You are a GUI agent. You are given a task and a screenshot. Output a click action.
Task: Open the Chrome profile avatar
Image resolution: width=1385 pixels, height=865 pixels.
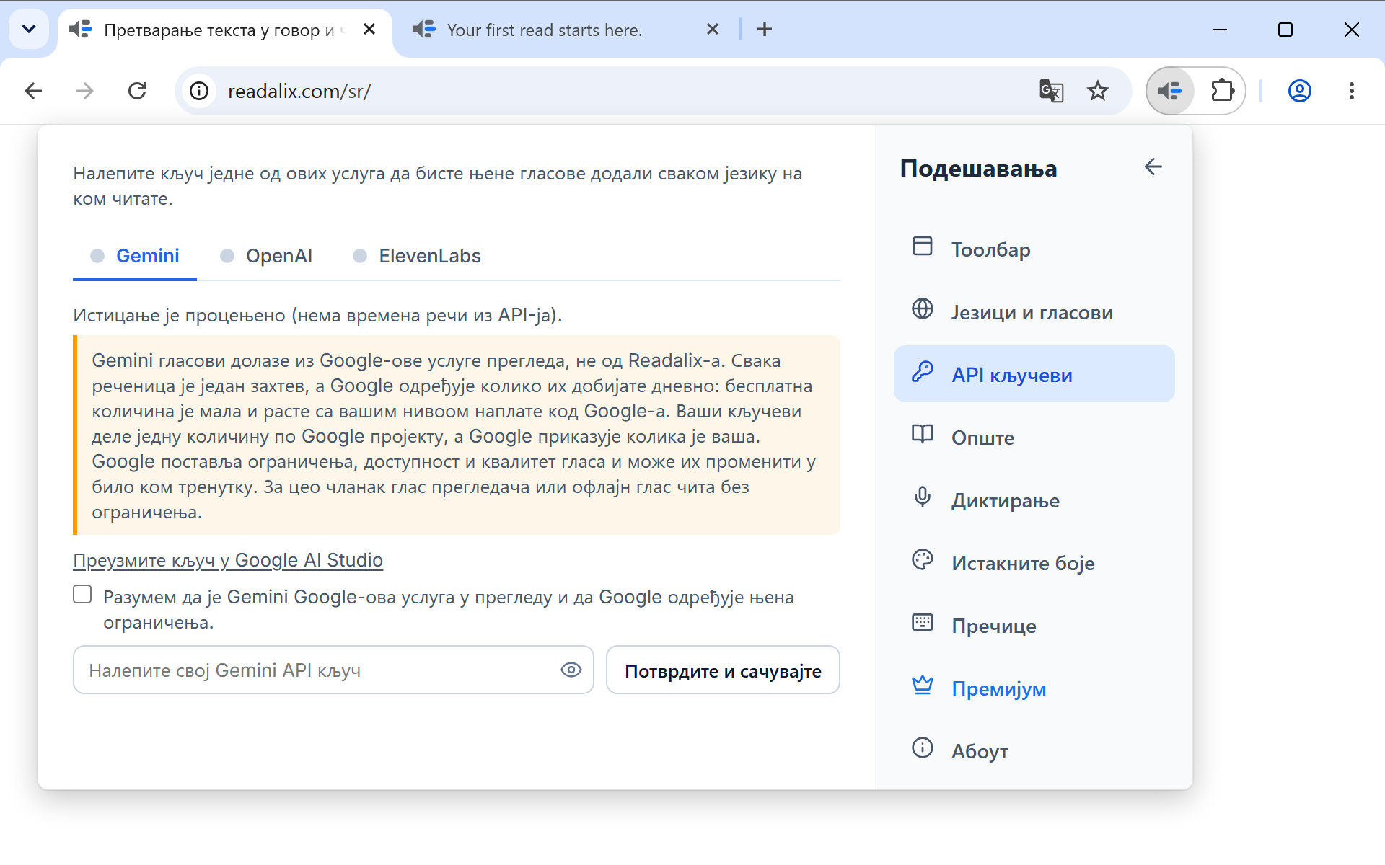tap(1299, 91)
